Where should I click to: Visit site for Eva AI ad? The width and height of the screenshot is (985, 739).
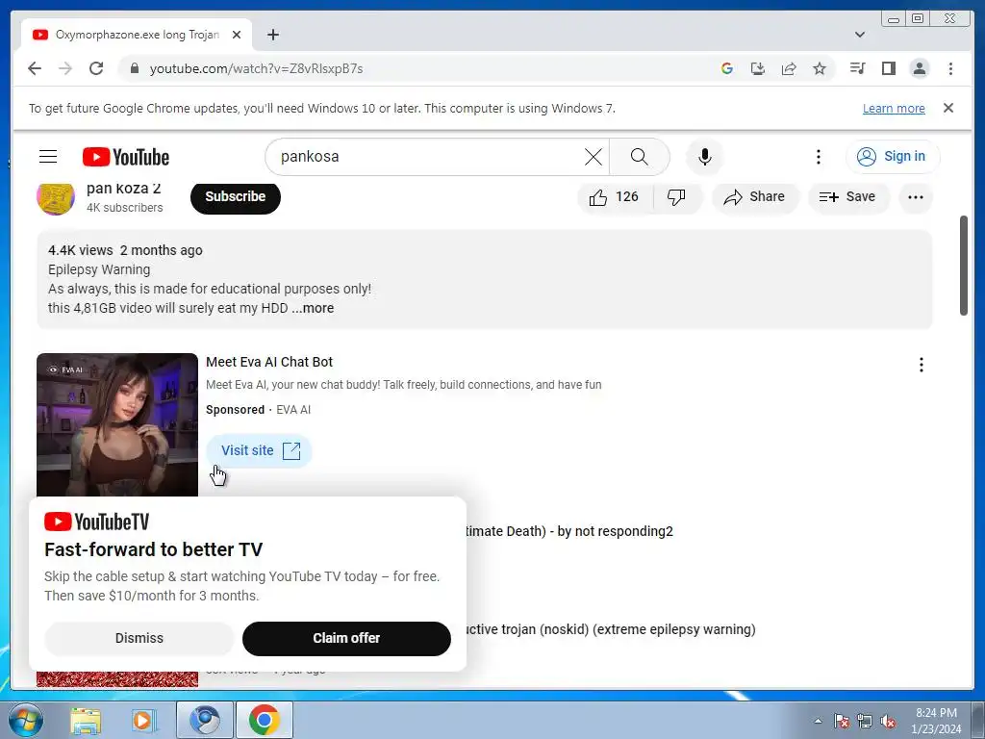tap(259, 450)
